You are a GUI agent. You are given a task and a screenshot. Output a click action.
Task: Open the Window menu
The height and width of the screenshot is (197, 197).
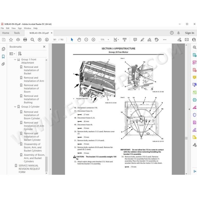[28, 28]
